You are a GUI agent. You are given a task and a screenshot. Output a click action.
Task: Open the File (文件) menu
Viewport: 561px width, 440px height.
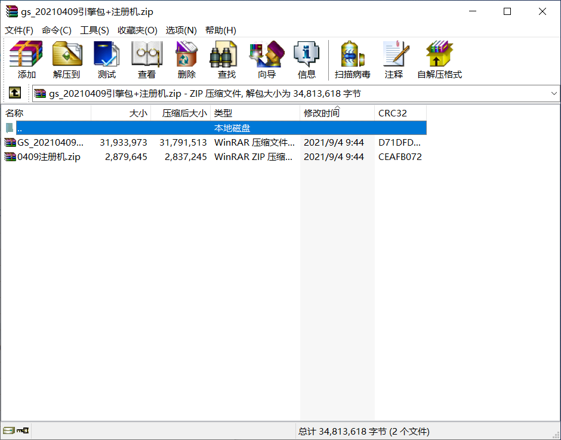(19, 30)
